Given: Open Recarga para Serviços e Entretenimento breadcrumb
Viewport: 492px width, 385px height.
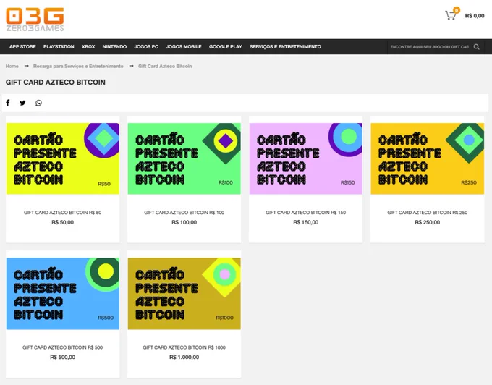Looking at the screenshot, I should [78, 66].
